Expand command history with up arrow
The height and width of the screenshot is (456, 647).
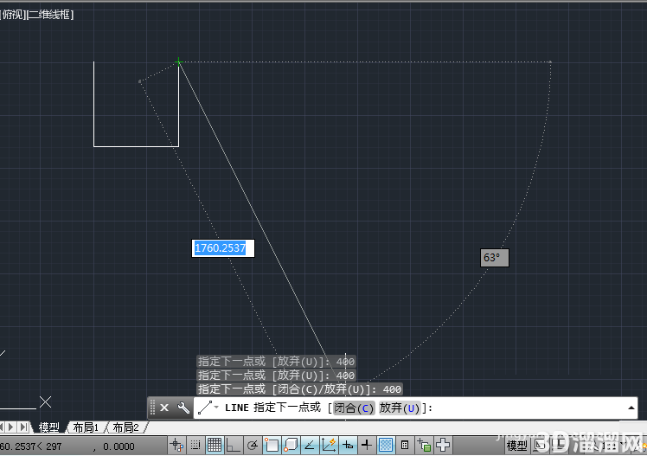point(631,408)
